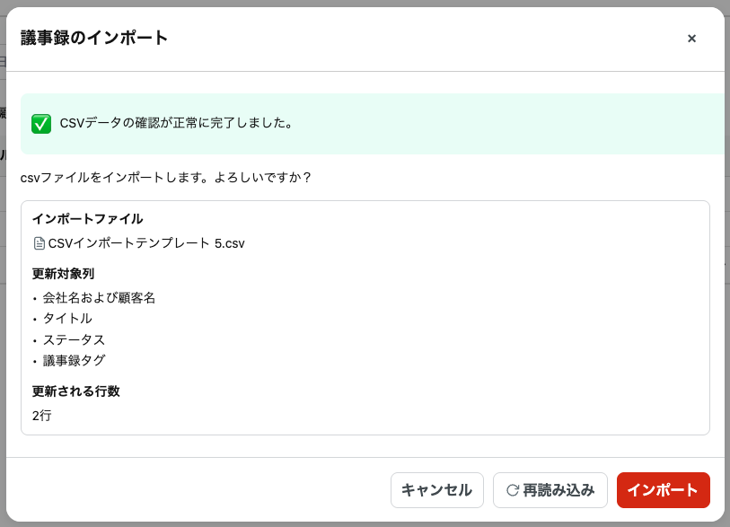Image resolution: width=730 pixels, height=527 pixels.
Task: Select the タイトル list item
Action: [x=67, y=319]
